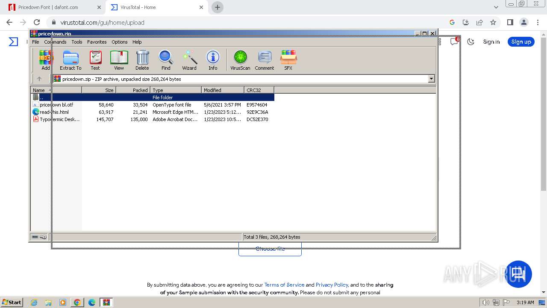This screenshot has height=308, width=547.
Task: Click the drive icon in status bar
Action: [x=35, y=237]
